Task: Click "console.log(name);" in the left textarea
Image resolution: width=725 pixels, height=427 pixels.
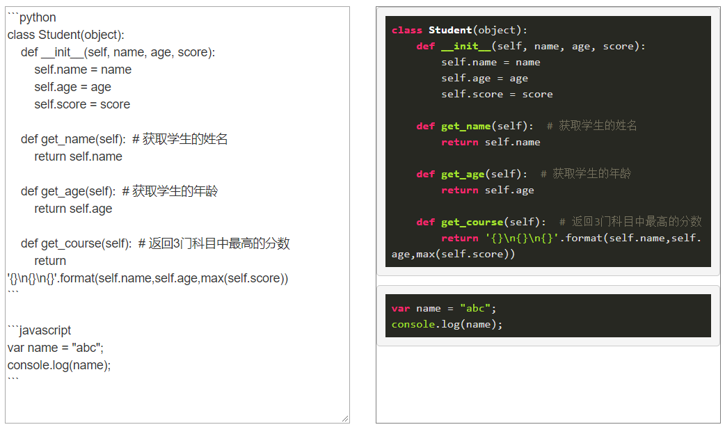Action: coord(59,366)
